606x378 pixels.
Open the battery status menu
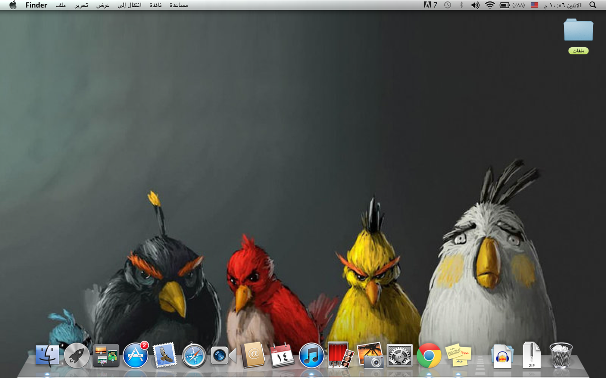tap(512, 5)
